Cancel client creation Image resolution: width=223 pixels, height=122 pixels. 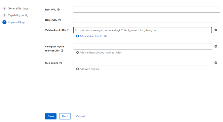pyautogui.click(x=80, y=116)
